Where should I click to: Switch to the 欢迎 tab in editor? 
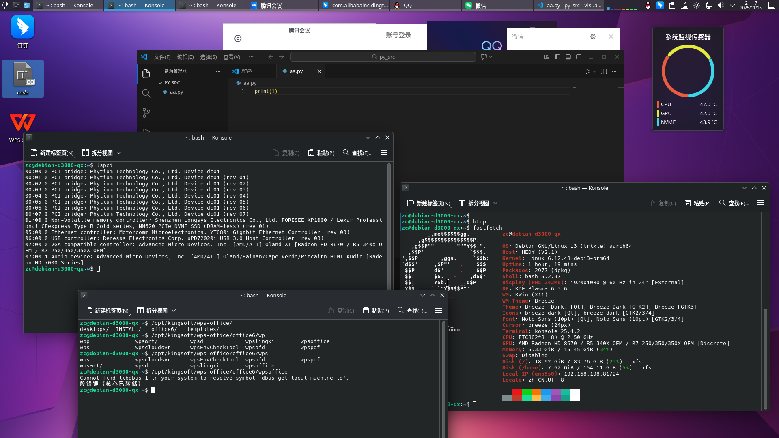pyautogui.click(x=246, y=71)
